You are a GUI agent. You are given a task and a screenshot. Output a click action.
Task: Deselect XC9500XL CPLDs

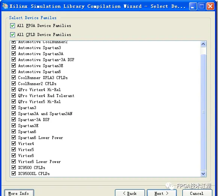tap(13, 174)
